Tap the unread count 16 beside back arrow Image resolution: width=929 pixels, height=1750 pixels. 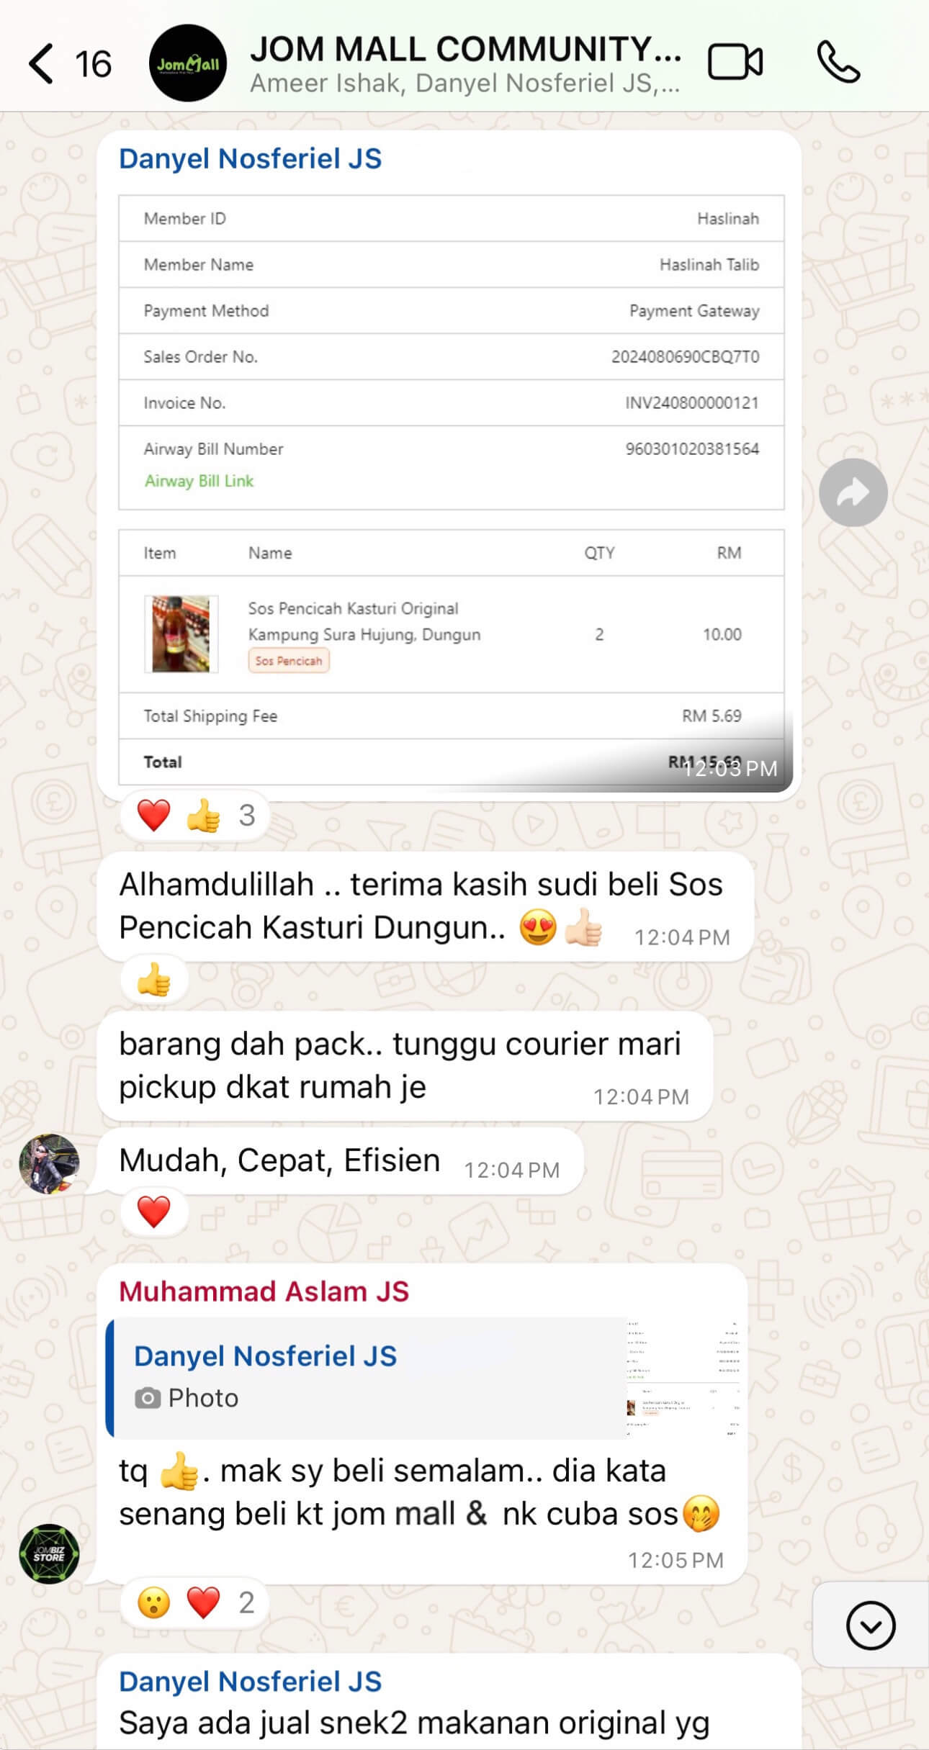point(93,64)
